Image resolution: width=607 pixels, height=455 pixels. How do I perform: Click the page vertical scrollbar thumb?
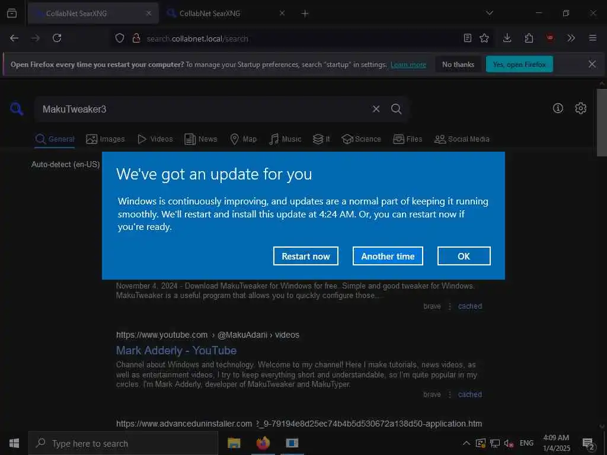[x=602, y=123]
